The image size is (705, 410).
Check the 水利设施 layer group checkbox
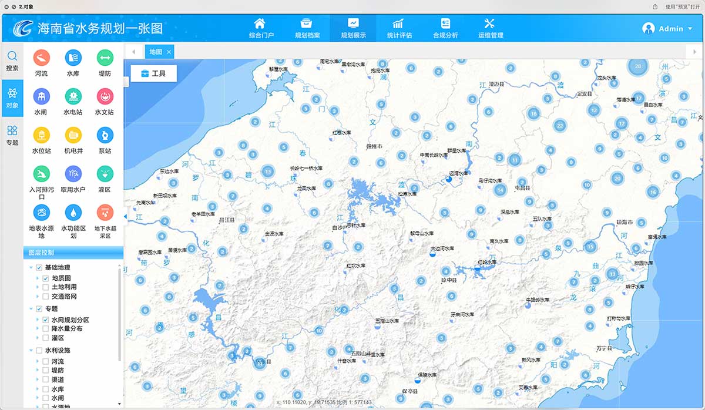39,351
